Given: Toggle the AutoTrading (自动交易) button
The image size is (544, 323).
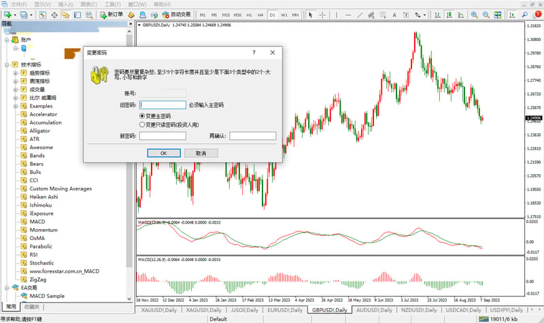Looking at the screenshot, I should (x=177, y=14).
